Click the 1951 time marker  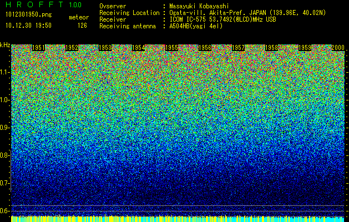38,48
